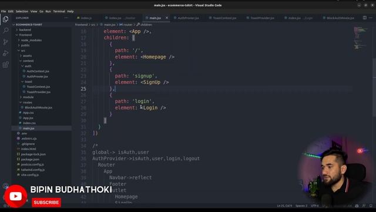Open the Extensions view
376x212 pixels.
[5, 64]
